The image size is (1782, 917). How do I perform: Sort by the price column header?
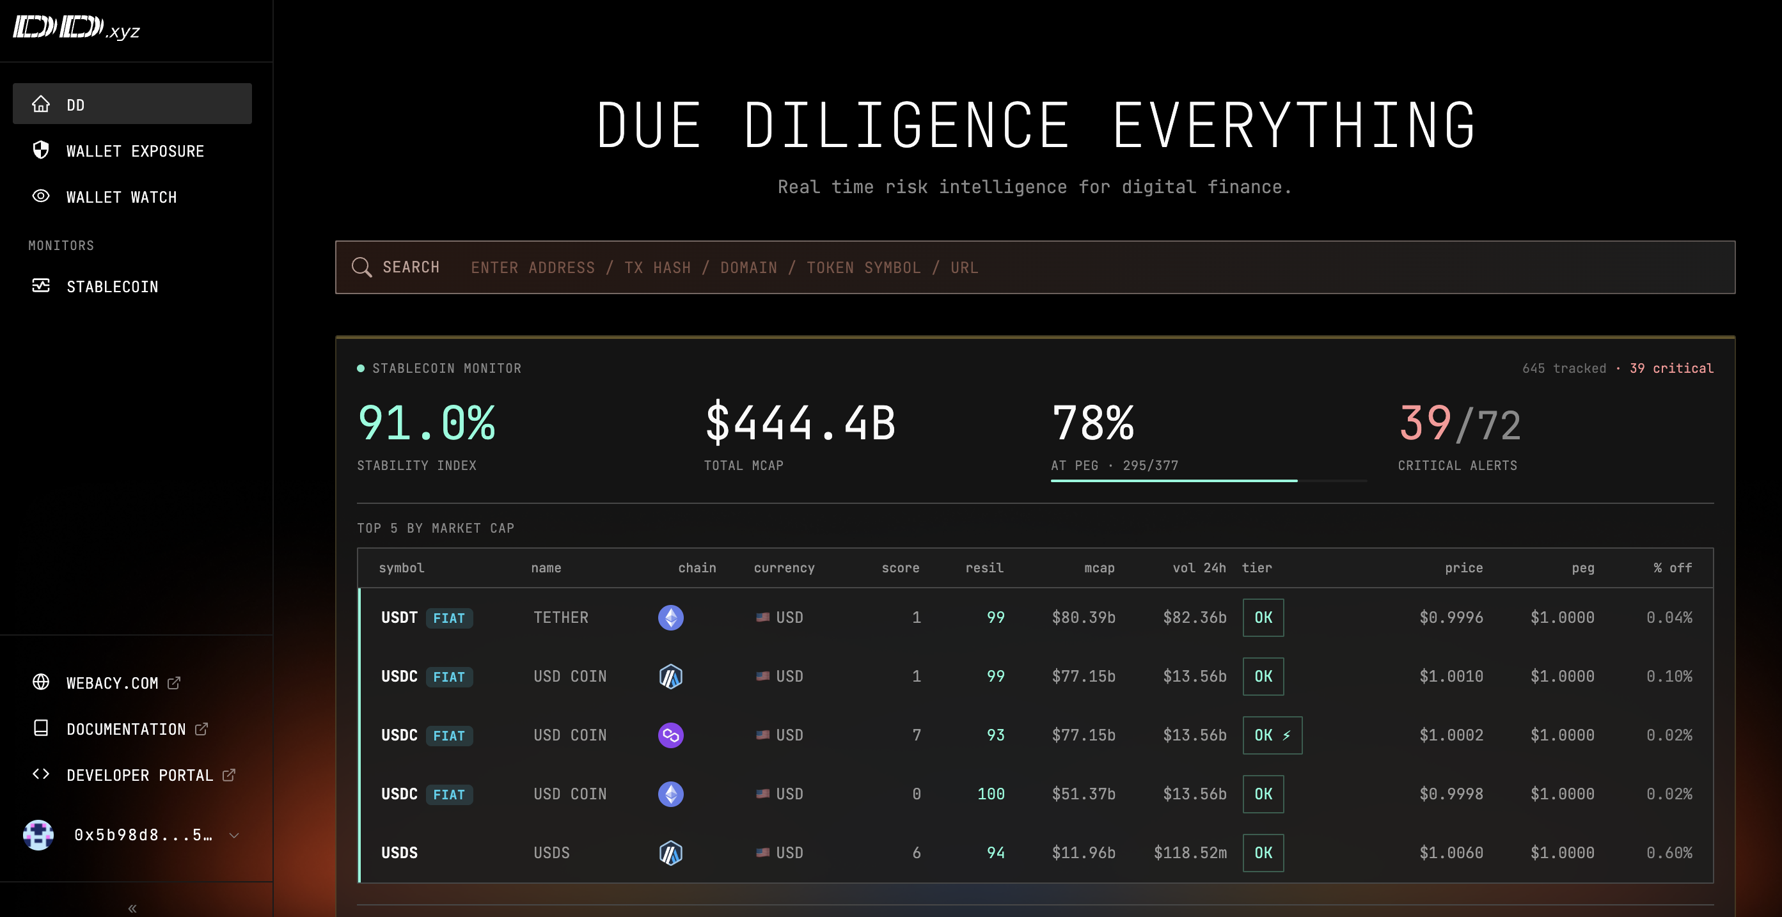1463,568
